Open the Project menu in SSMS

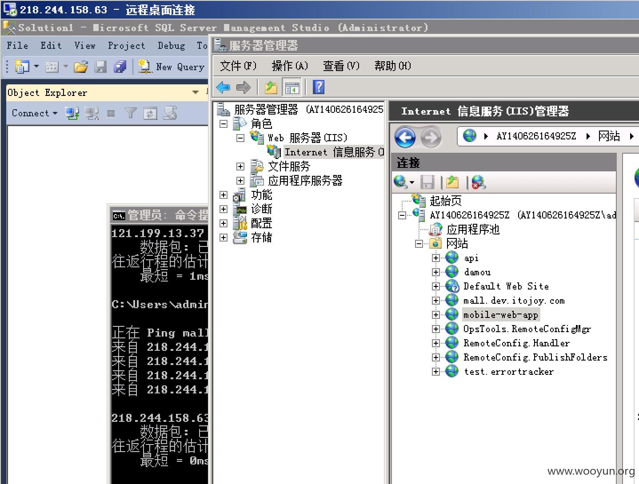126,46
